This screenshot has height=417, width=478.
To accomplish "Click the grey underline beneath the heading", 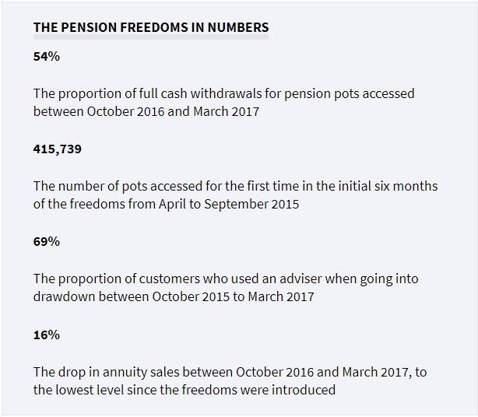I will click(151, 37).
